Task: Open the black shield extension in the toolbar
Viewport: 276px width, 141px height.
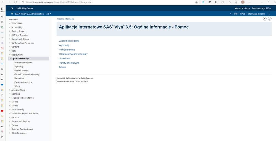Action: click(216, 2)
